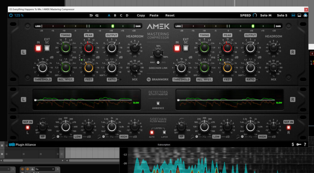Click the Subscription status text

164,145
